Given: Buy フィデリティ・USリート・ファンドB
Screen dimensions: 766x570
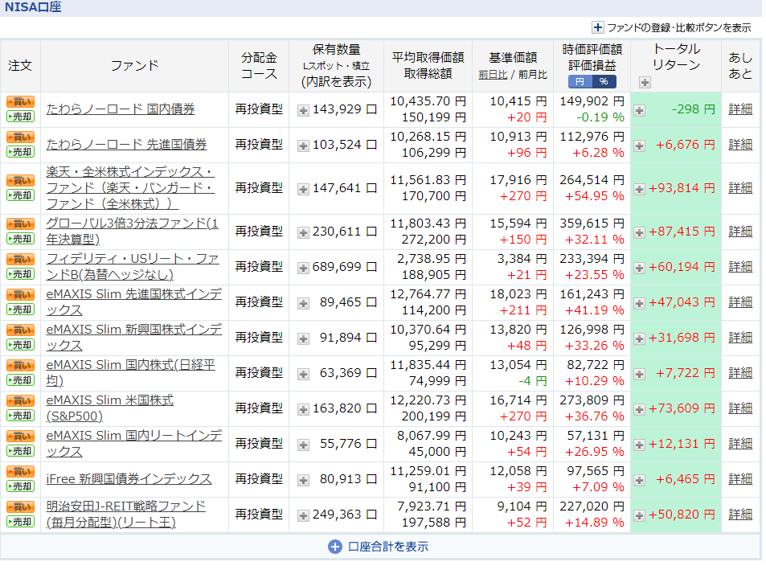Looking at the screenshot, I should 20,260.
